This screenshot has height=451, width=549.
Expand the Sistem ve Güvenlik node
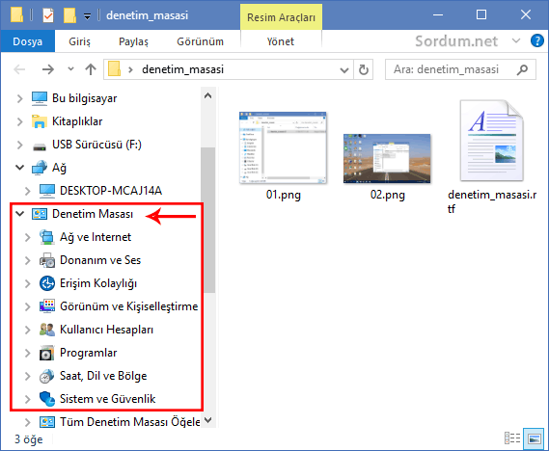(x=27, y=399)
